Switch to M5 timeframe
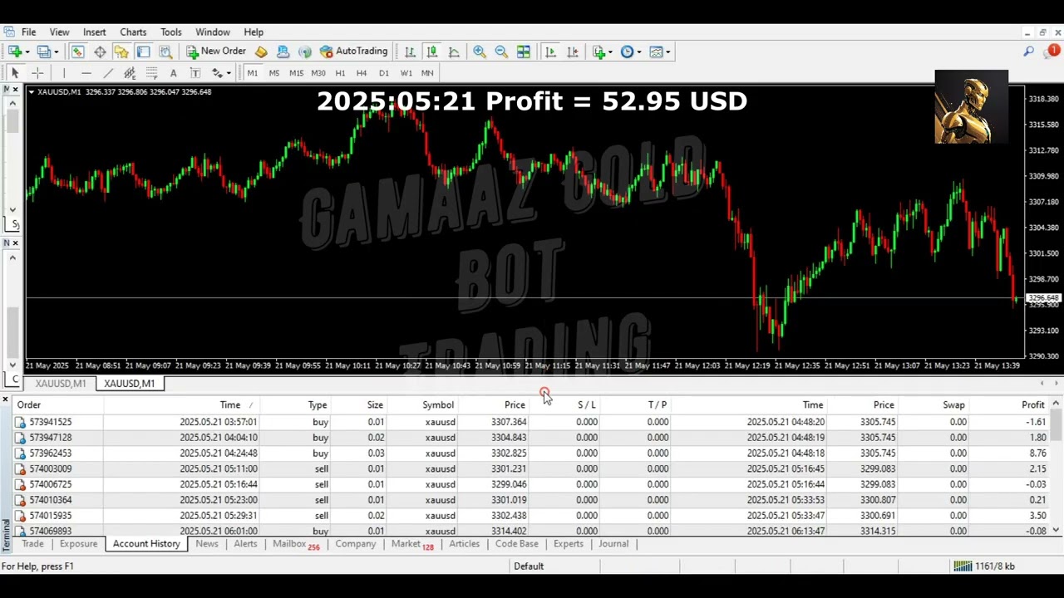The image size is (1064, 598). [274, 73]
